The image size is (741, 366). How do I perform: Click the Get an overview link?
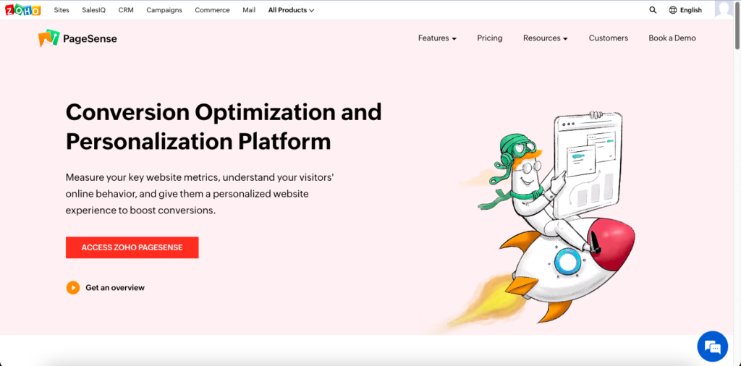pos(115,288)
